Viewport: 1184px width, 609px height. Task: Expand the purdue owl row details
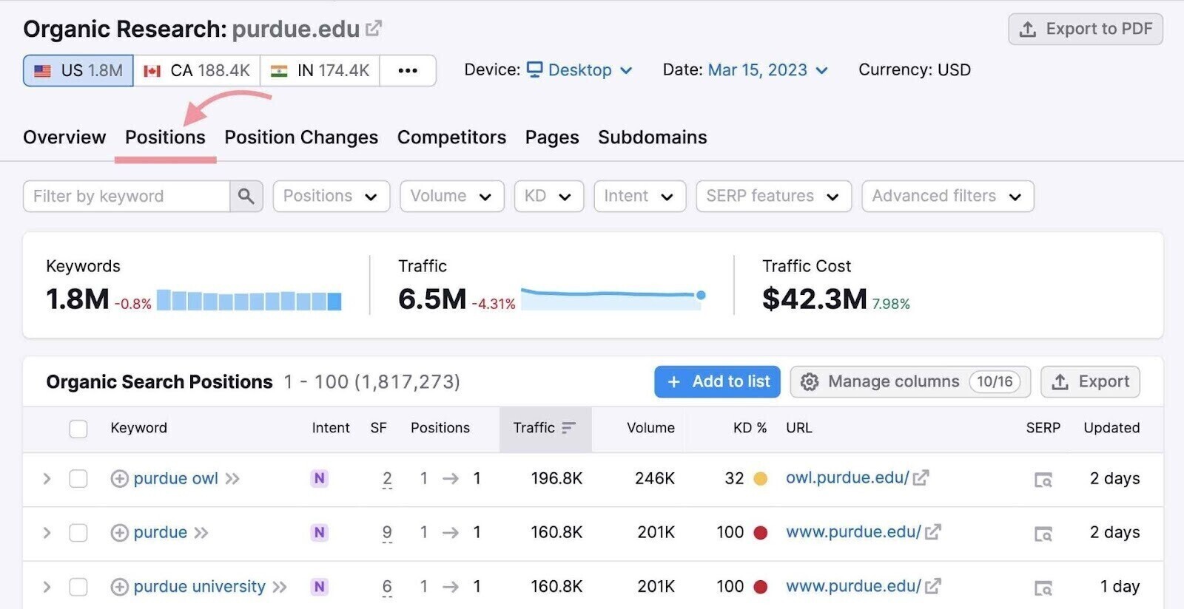coord(47,479)
